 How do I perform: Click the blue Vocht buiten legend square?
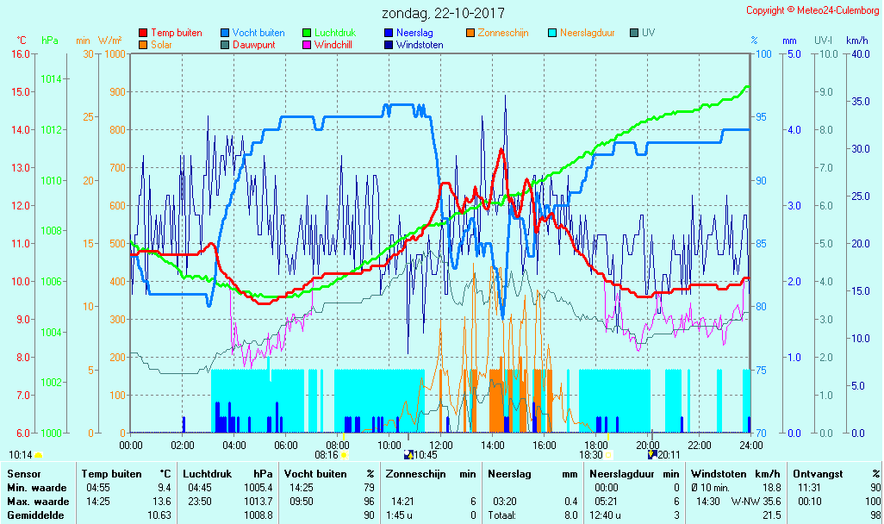pyautogui.click(x=225, y=33)
